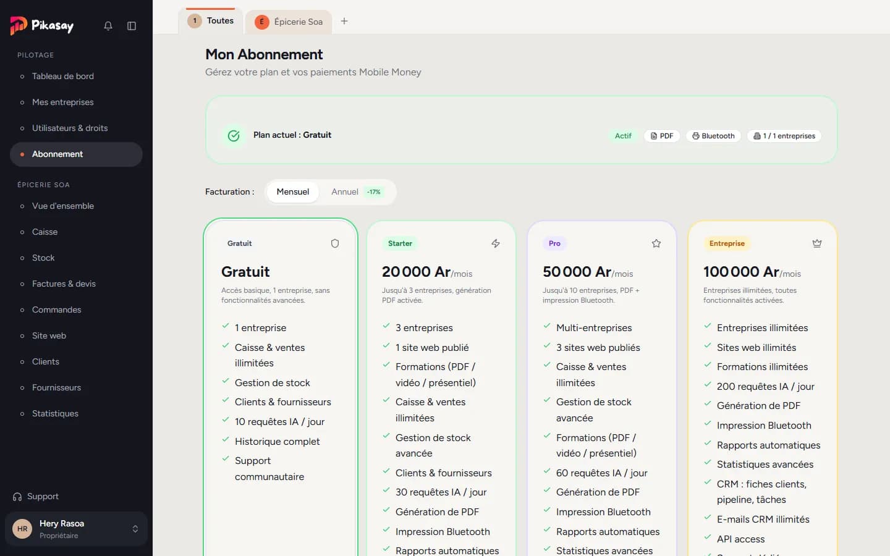This screenshot has width=890, height=556.
Task: Switch to the Épicerie Soa tab
Action: point(289,22)
